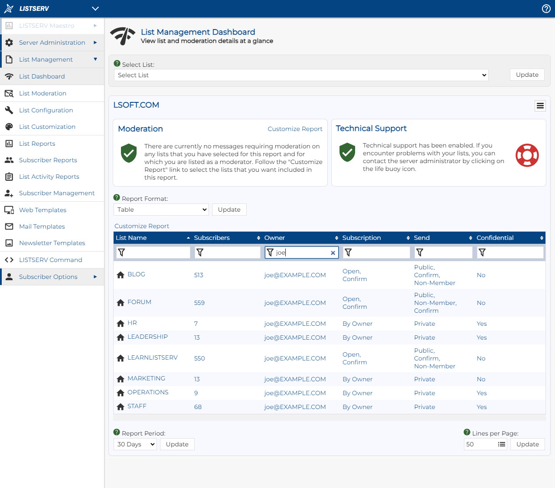Click the funnel icon in Subscription filter
555x488 pixels.
348,252
